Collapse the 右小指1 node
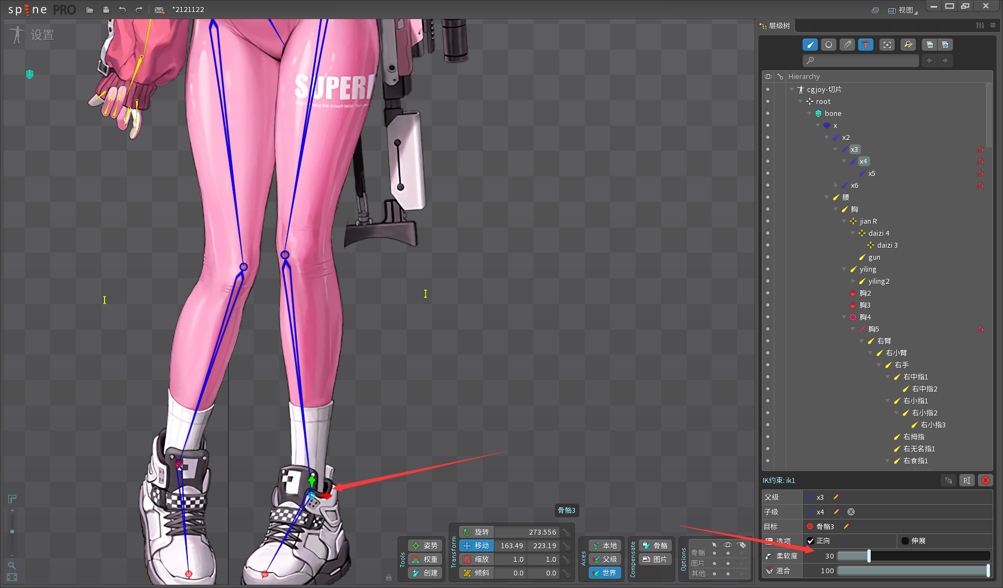The width and height of the screenshot is (1003, 588). (888, 401)
